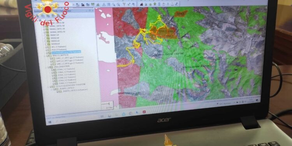Toggle visibility checkbox of ZONA_1 layer
Viewport: 292px width, 146px height.
click(x=52, y=70)
